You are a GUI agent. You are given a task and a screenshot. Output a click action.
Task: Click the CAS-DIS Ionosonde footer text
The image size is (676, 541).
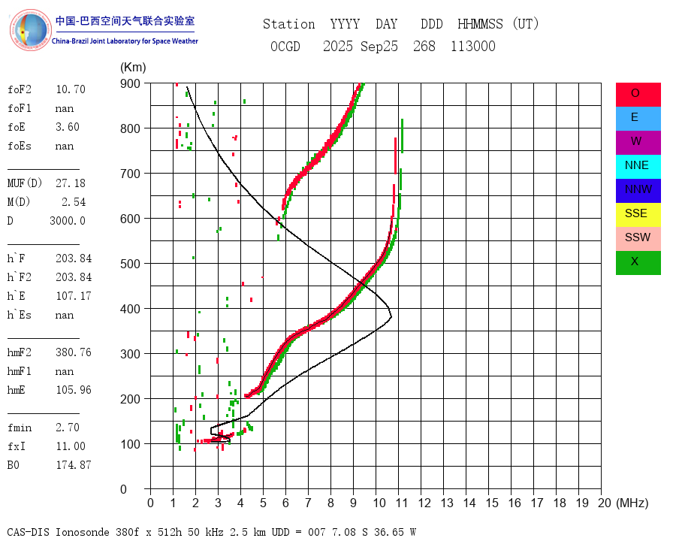tap(211, 531)
